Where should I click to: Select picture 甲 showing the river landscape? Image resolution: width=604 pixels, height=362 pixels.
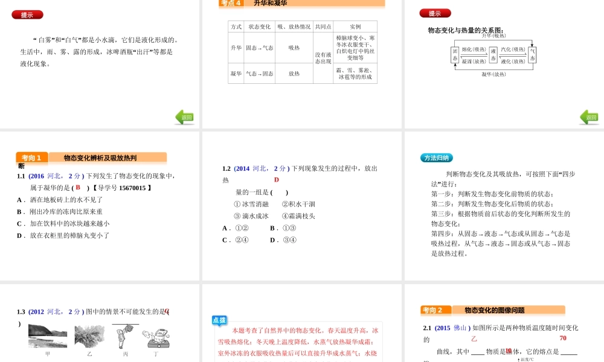(x=47, y=336)
